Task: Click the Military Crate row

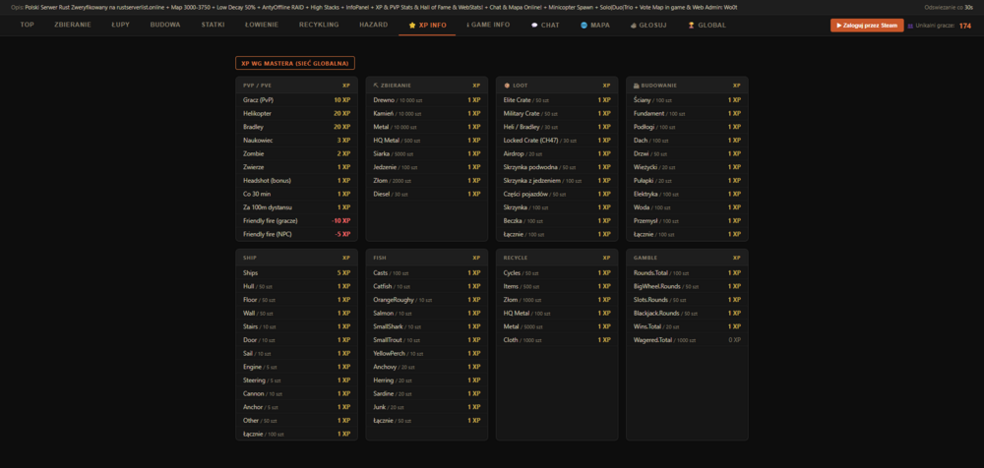Action: [x=557, y=113]
